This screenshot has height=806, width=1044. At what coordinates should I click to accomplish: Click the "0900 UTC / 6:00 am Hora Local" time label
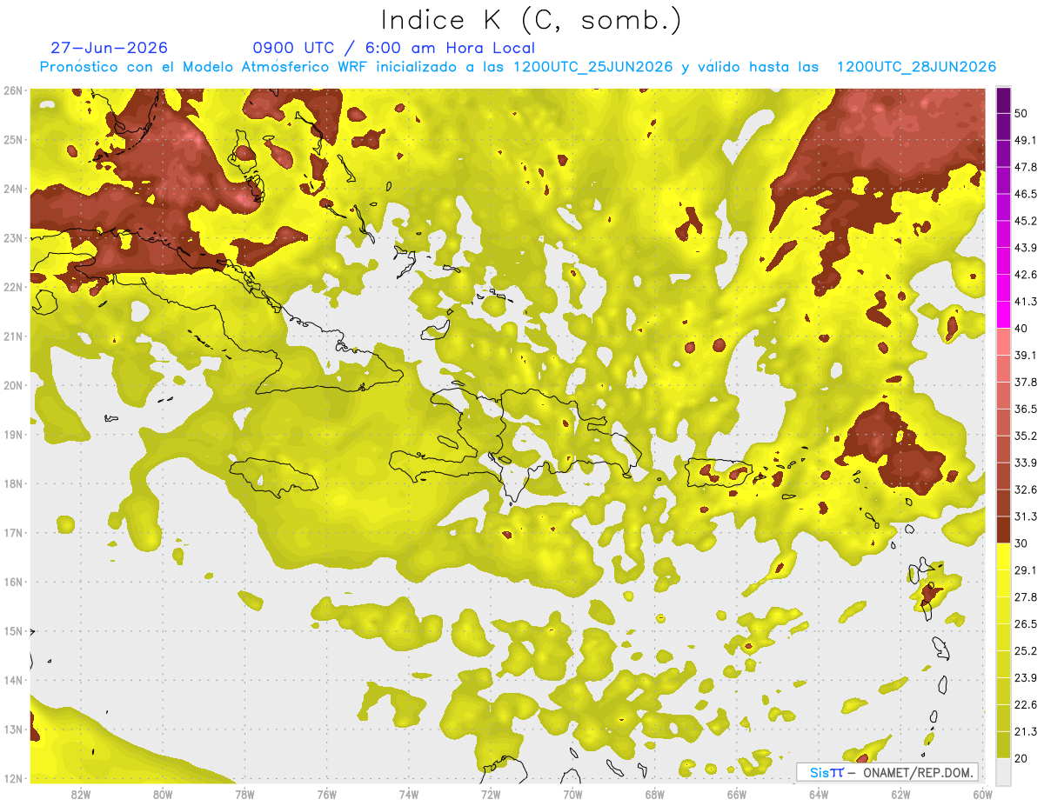394,48
